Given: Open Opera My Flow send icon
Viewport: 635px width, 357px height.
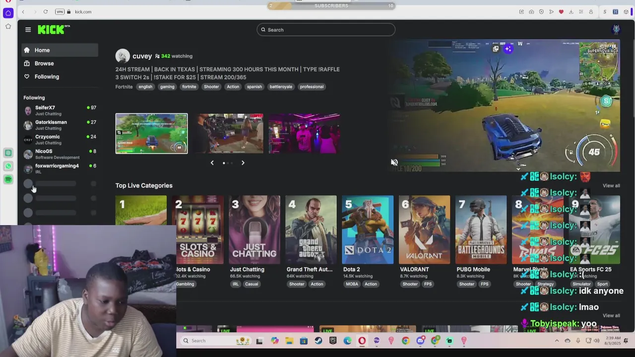Looking at the screenshot, I should pos(551,12).
